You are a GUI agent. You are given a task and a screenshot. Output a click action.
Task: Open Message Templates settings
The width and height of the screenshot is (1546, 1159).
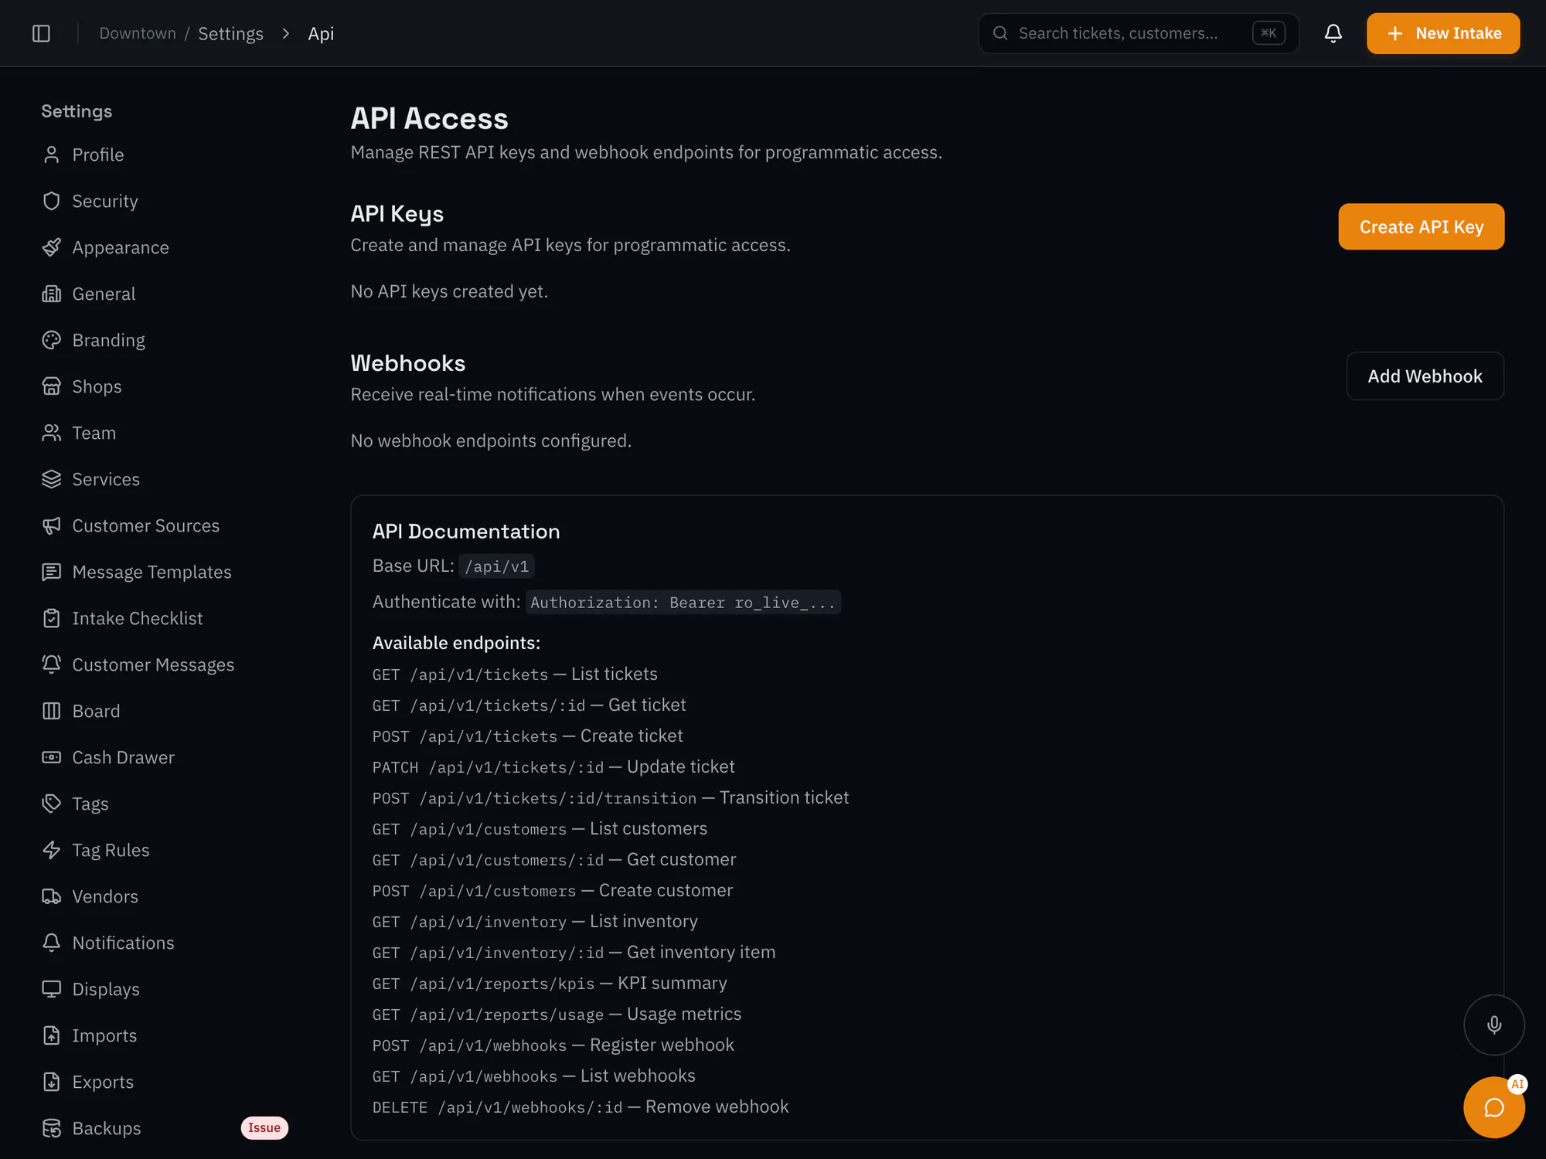point(165,572)
